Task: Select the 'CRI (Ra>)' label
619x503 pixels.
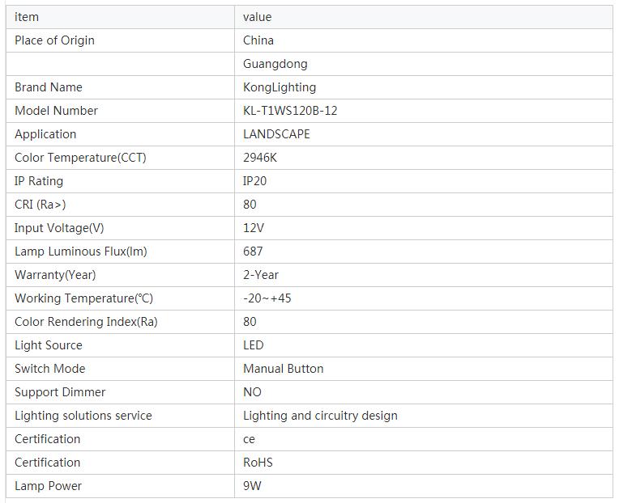Action: pyautogui.click(x=41, y=205)
